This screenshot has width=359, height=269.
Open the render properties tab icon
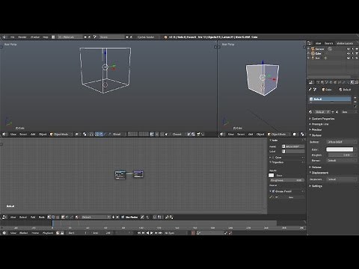[x=318, y=82]
